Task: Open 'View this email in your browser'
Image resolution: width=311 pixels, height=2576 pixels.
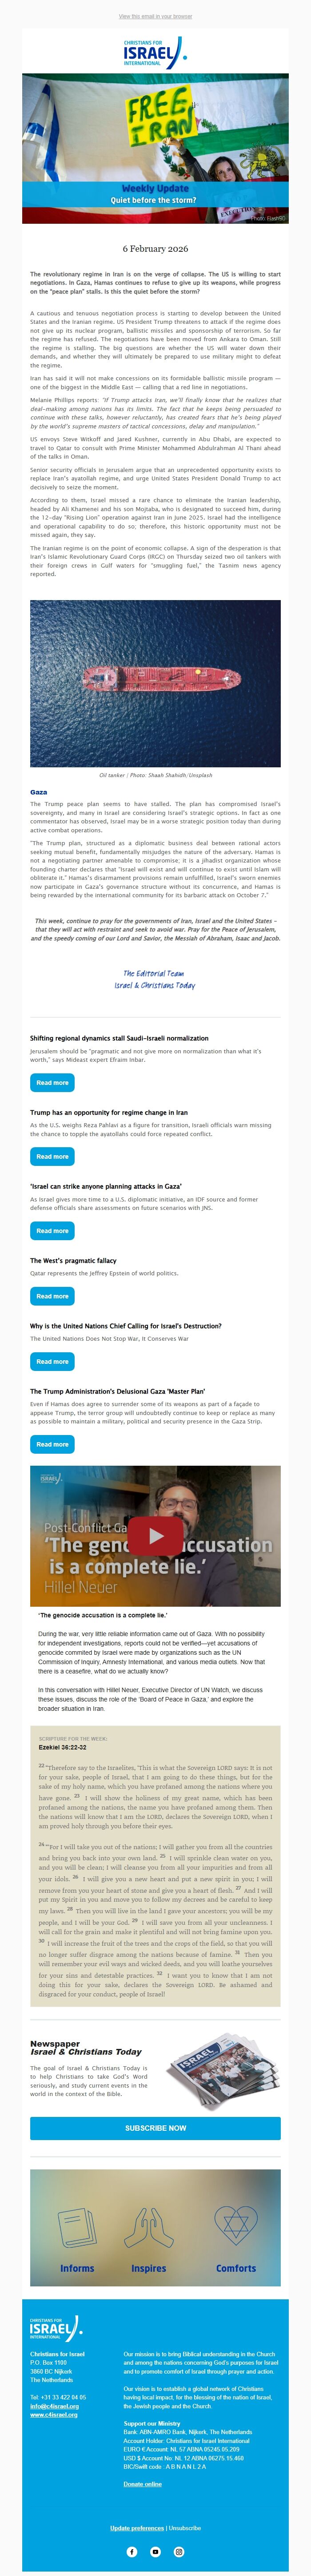Action: point(155,16)
